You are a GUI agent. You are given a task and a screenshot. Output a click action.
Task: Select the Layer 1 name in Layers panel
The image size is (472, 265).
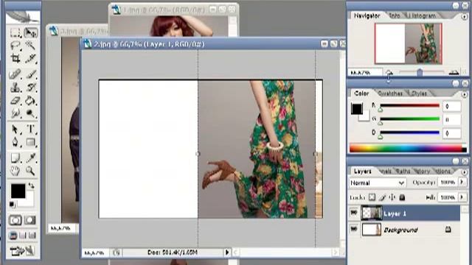pos(395,213)
